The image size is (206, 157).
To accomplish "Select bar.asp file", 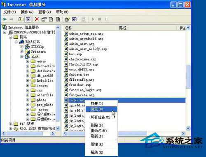I will (x=75, y=54).
